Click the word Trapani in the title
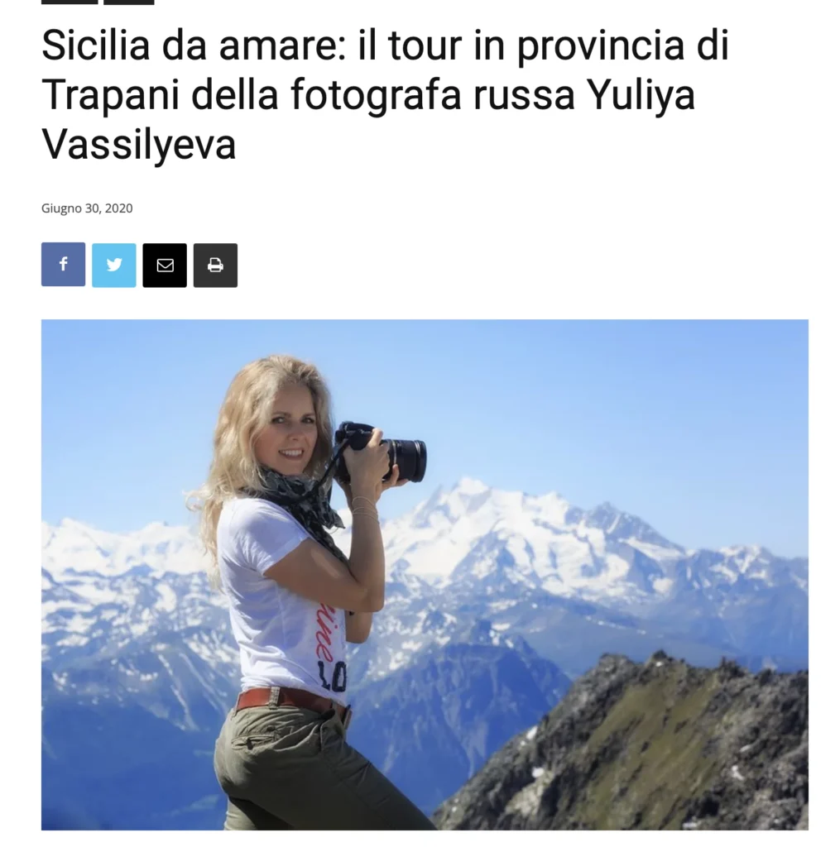The height and width of the screenshot is (847, 840). (110, 95)
